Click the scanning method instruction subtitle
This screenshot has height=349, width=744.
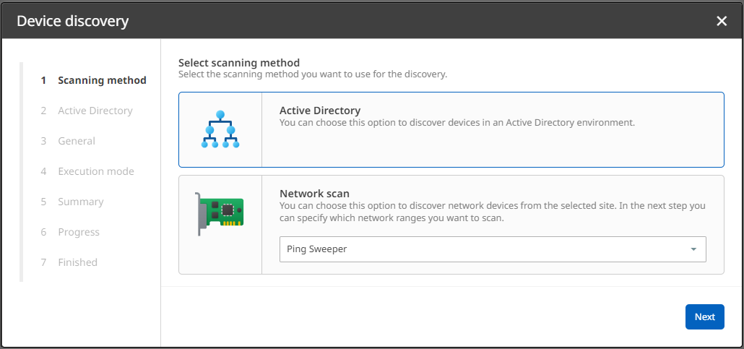[313, 74]
